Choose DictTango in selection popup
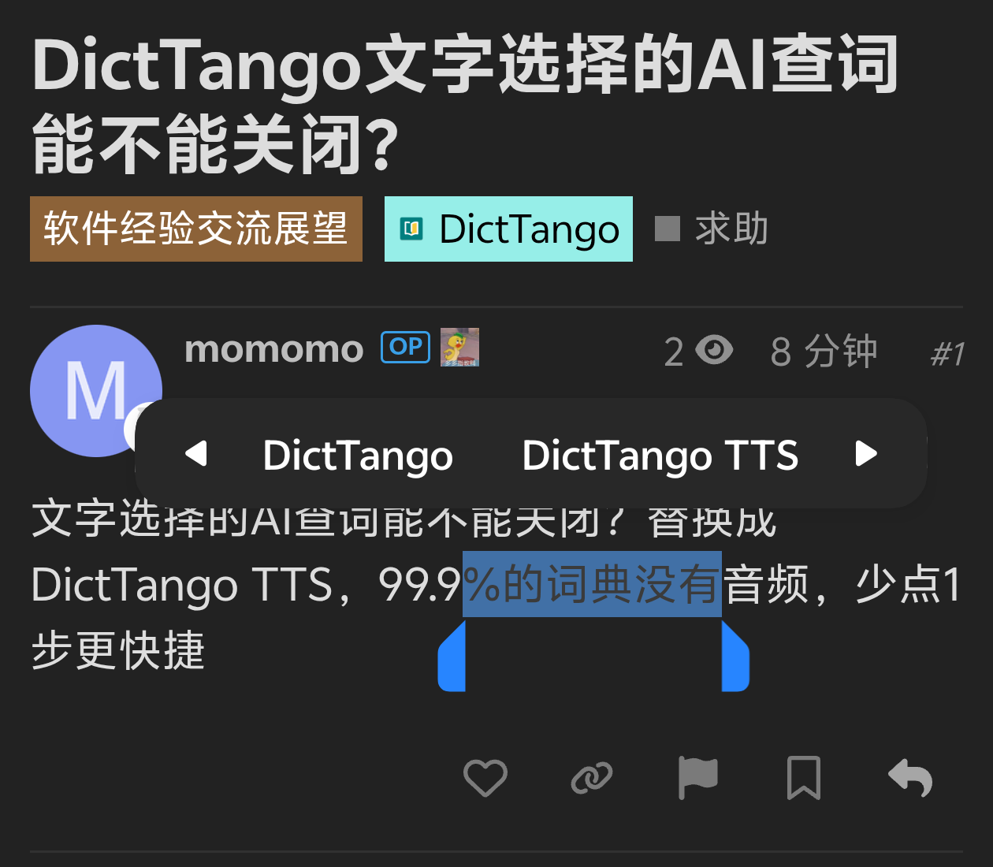993x867 pixels. [358, 455]
